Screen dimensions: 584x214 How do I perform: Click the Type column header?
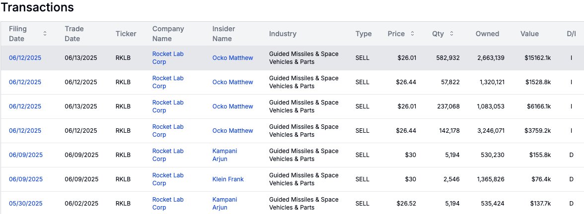pyautogui.click(x=364, y=34)
